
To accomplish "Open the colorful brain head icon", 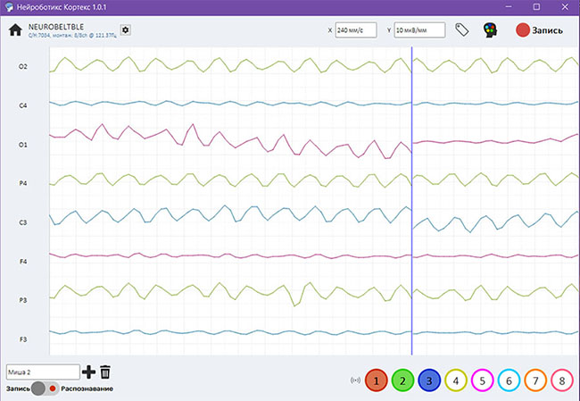I will click(x=490, y=29).
